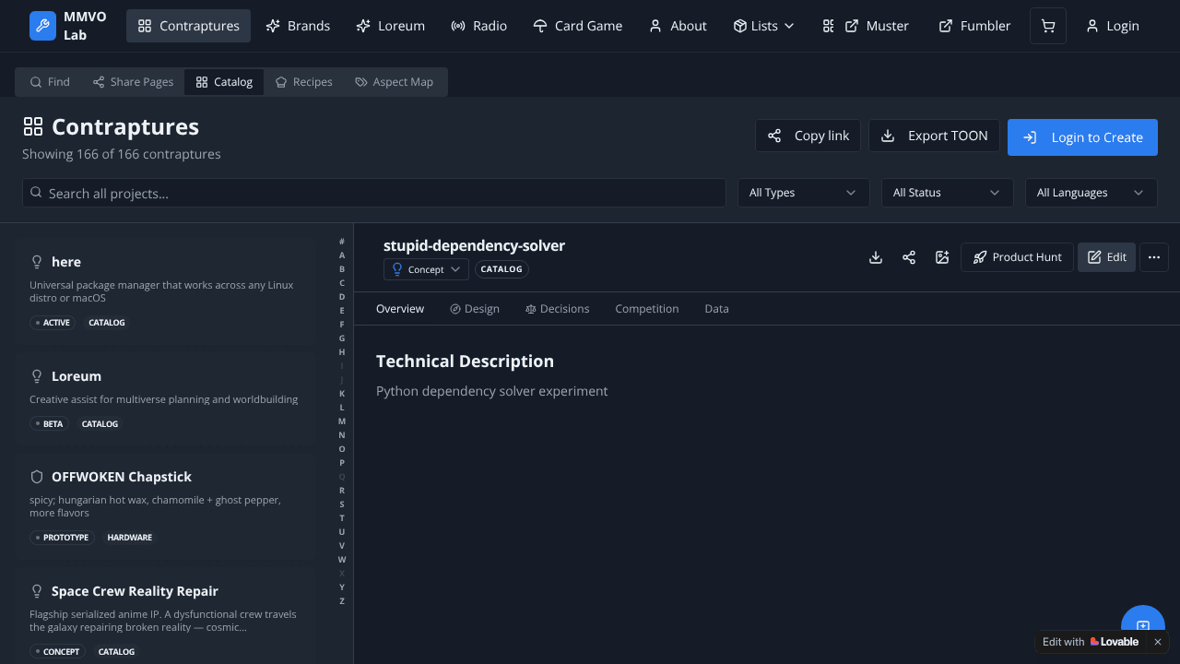This screenshot has width=1180, height=664.
Task: Switch to the Design tab
Action: (x=475, y=309)
